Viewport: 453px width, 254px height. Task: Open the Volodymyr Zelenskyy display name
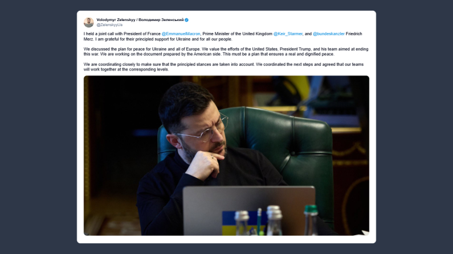[x=116, y=20]
